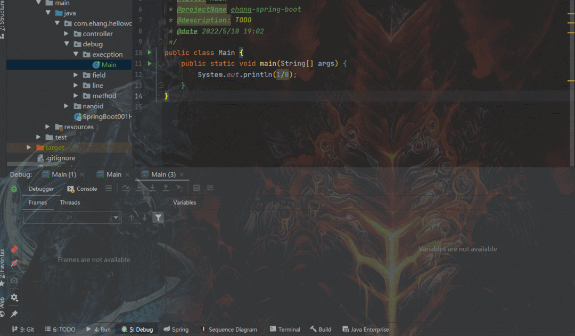
Task: Collapse the java source folder
Action: (x=48, y=12)
